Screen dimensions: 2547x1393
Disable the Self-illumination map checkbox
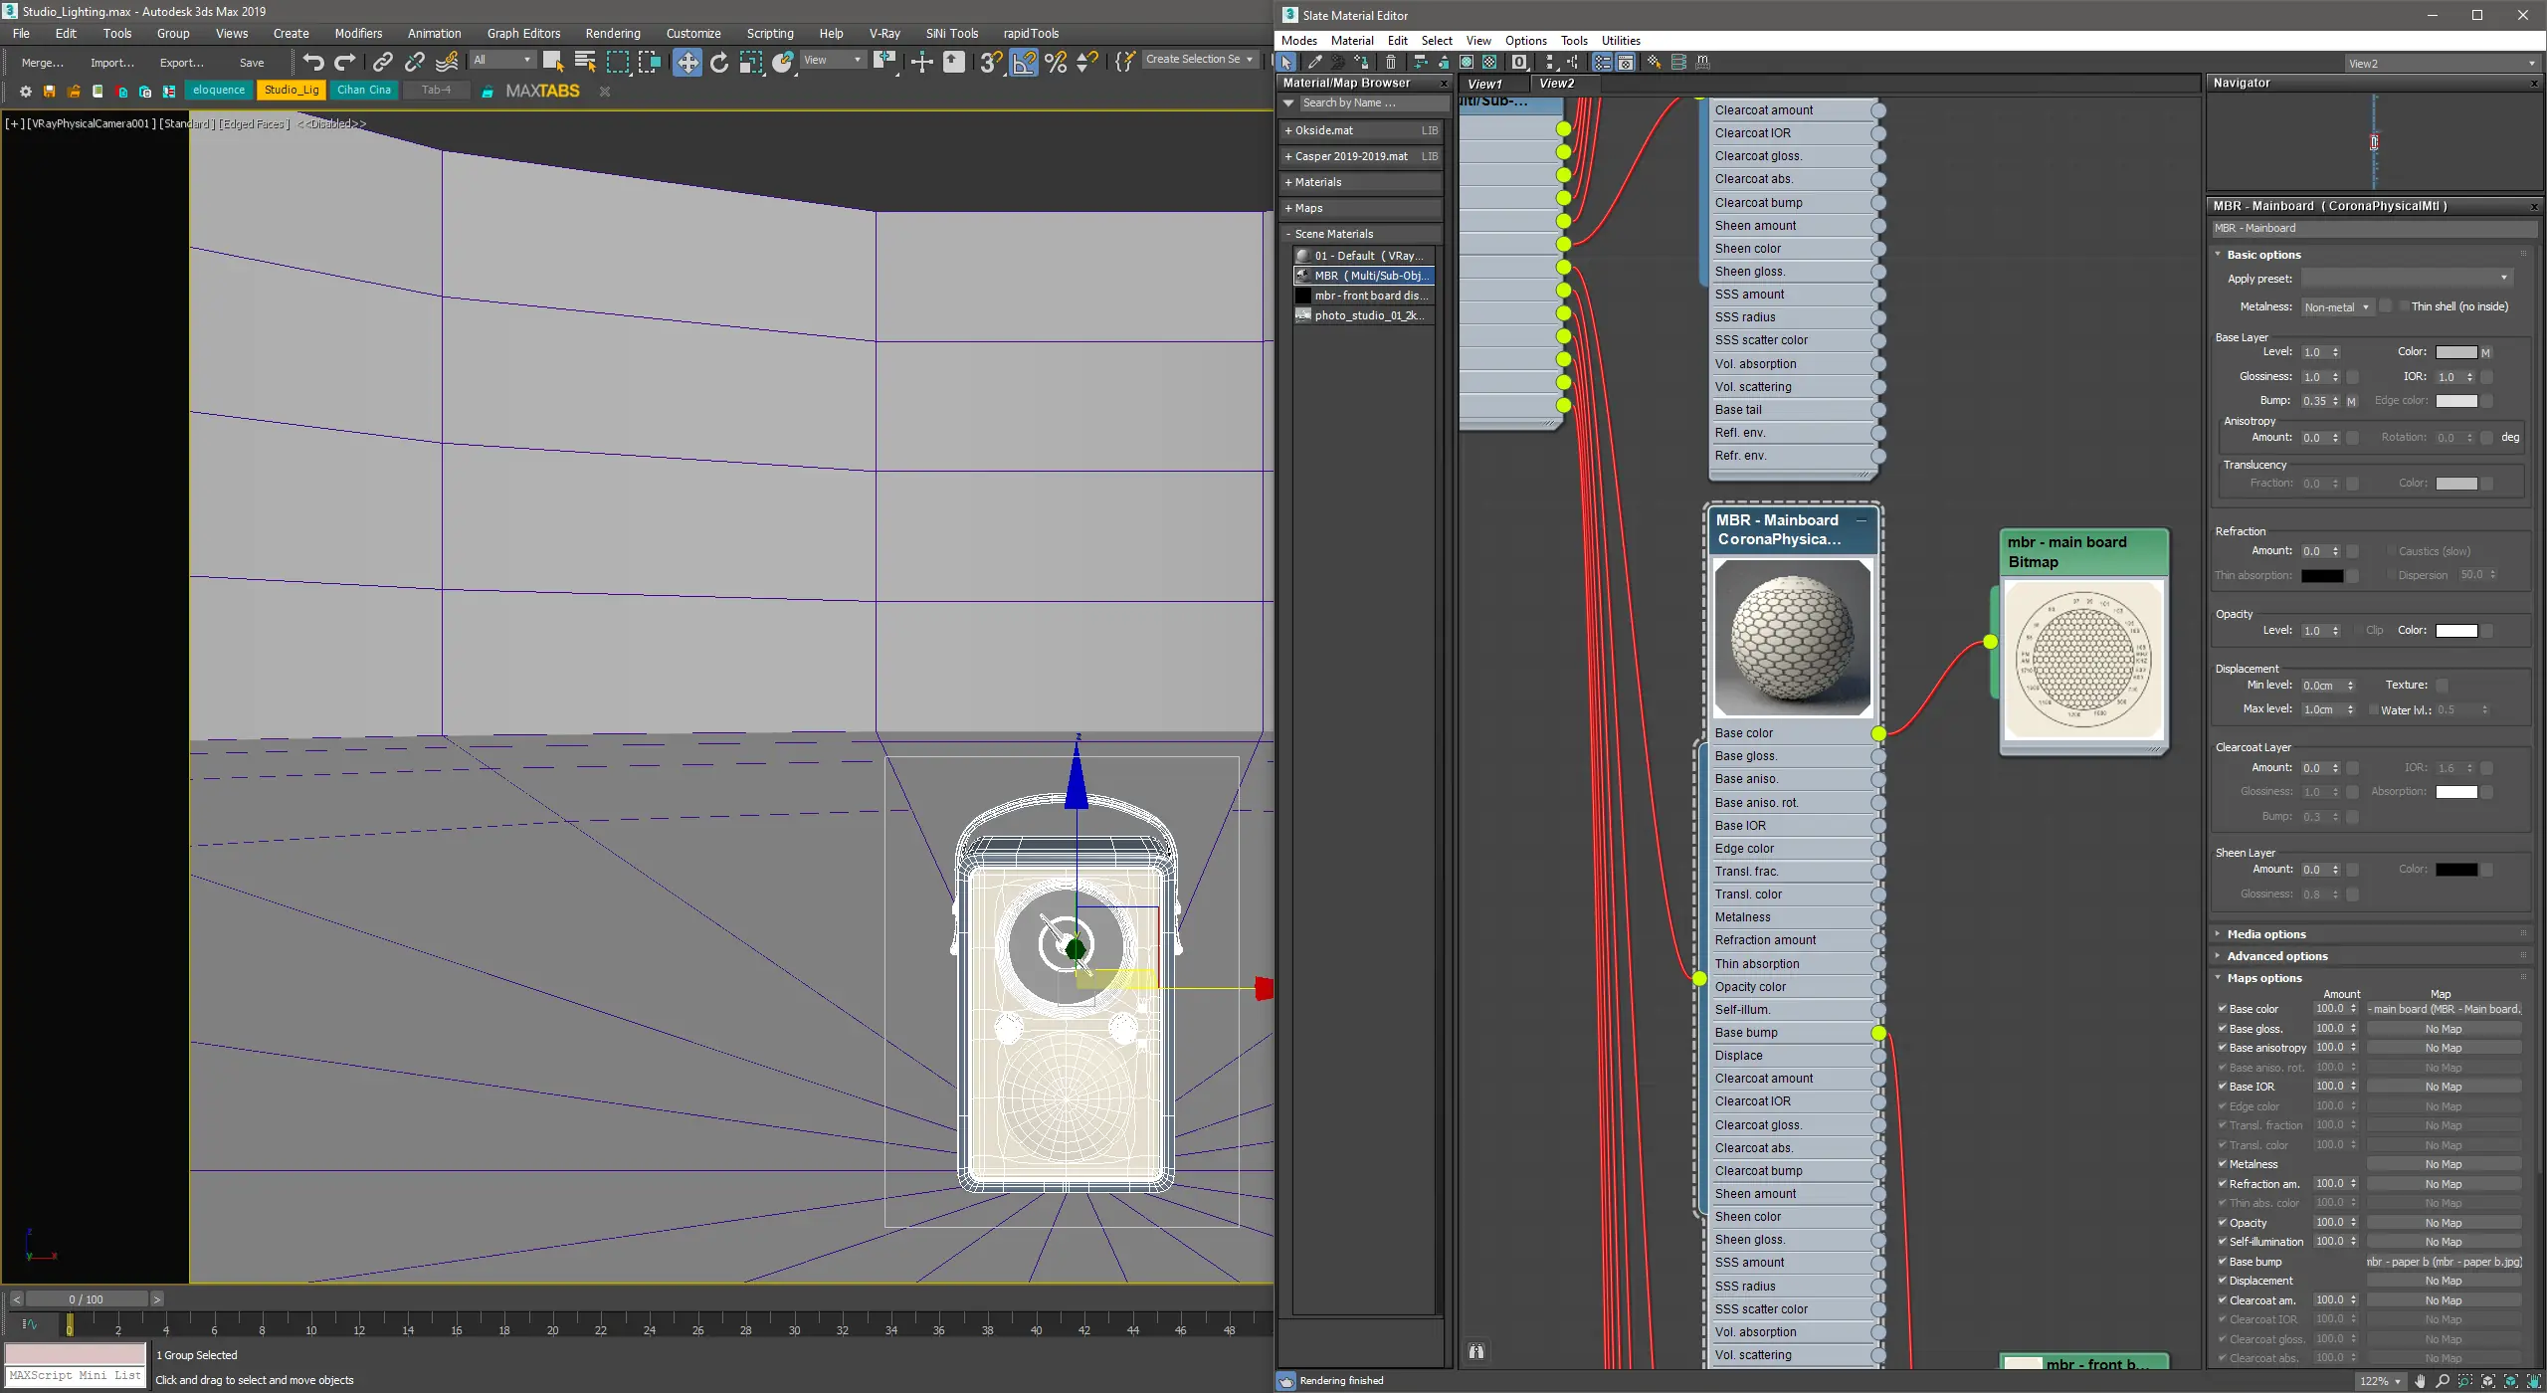point(2222,1241)
